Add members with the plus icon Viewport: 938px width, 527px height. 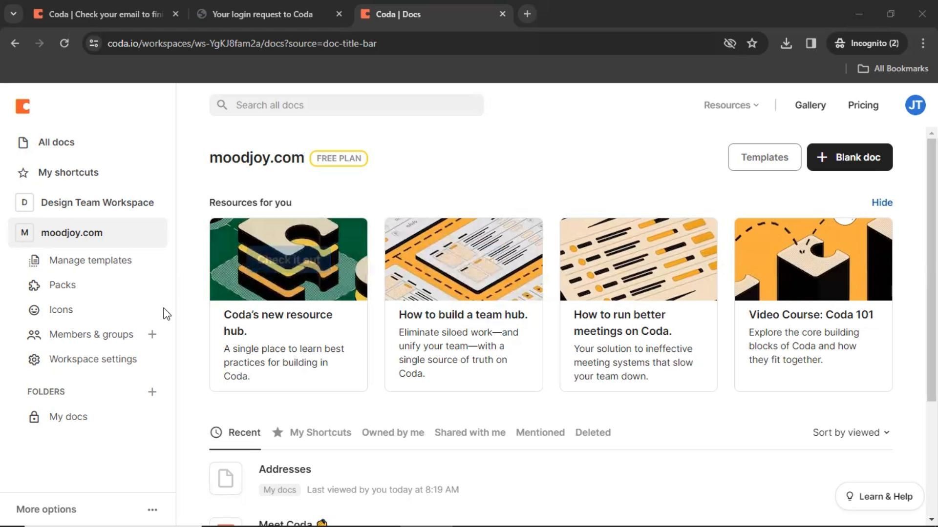(x=152, y=335)
